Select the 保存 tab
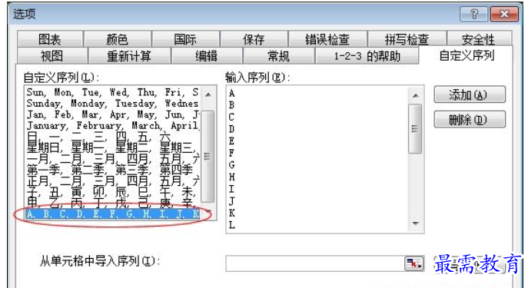Image resolution: width=528 pixels, height=288 pixels. point(254,39)
